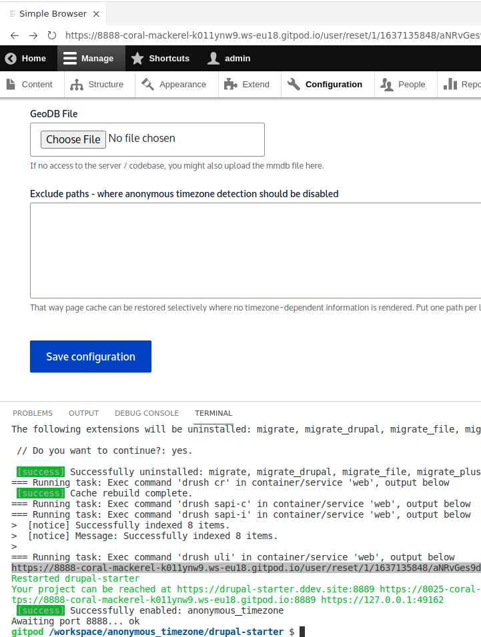Screen dimensions: 481x637
Task: Open the admin user menu
Action: click(x=229, y=59)
